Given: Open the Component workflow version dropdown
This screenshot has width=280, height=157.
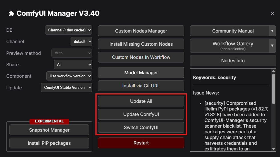Looking at the screenshot, I should click(69, 76).
